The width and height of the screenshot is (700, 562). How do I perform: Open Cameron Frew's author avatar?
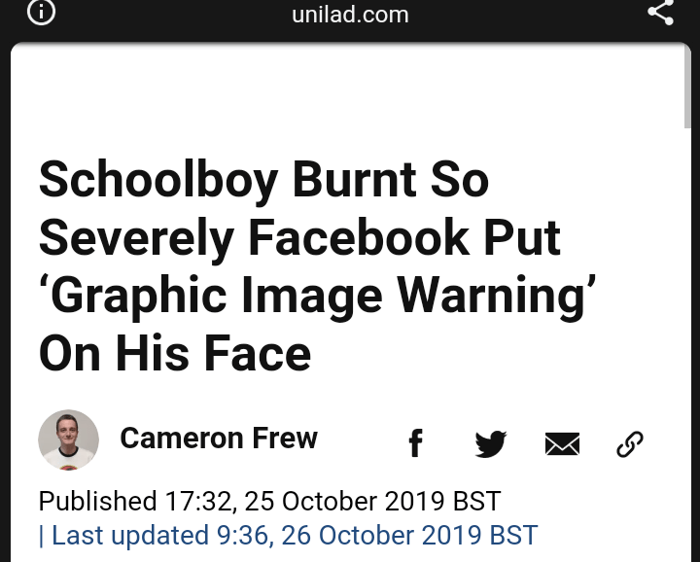pos(68,440)
